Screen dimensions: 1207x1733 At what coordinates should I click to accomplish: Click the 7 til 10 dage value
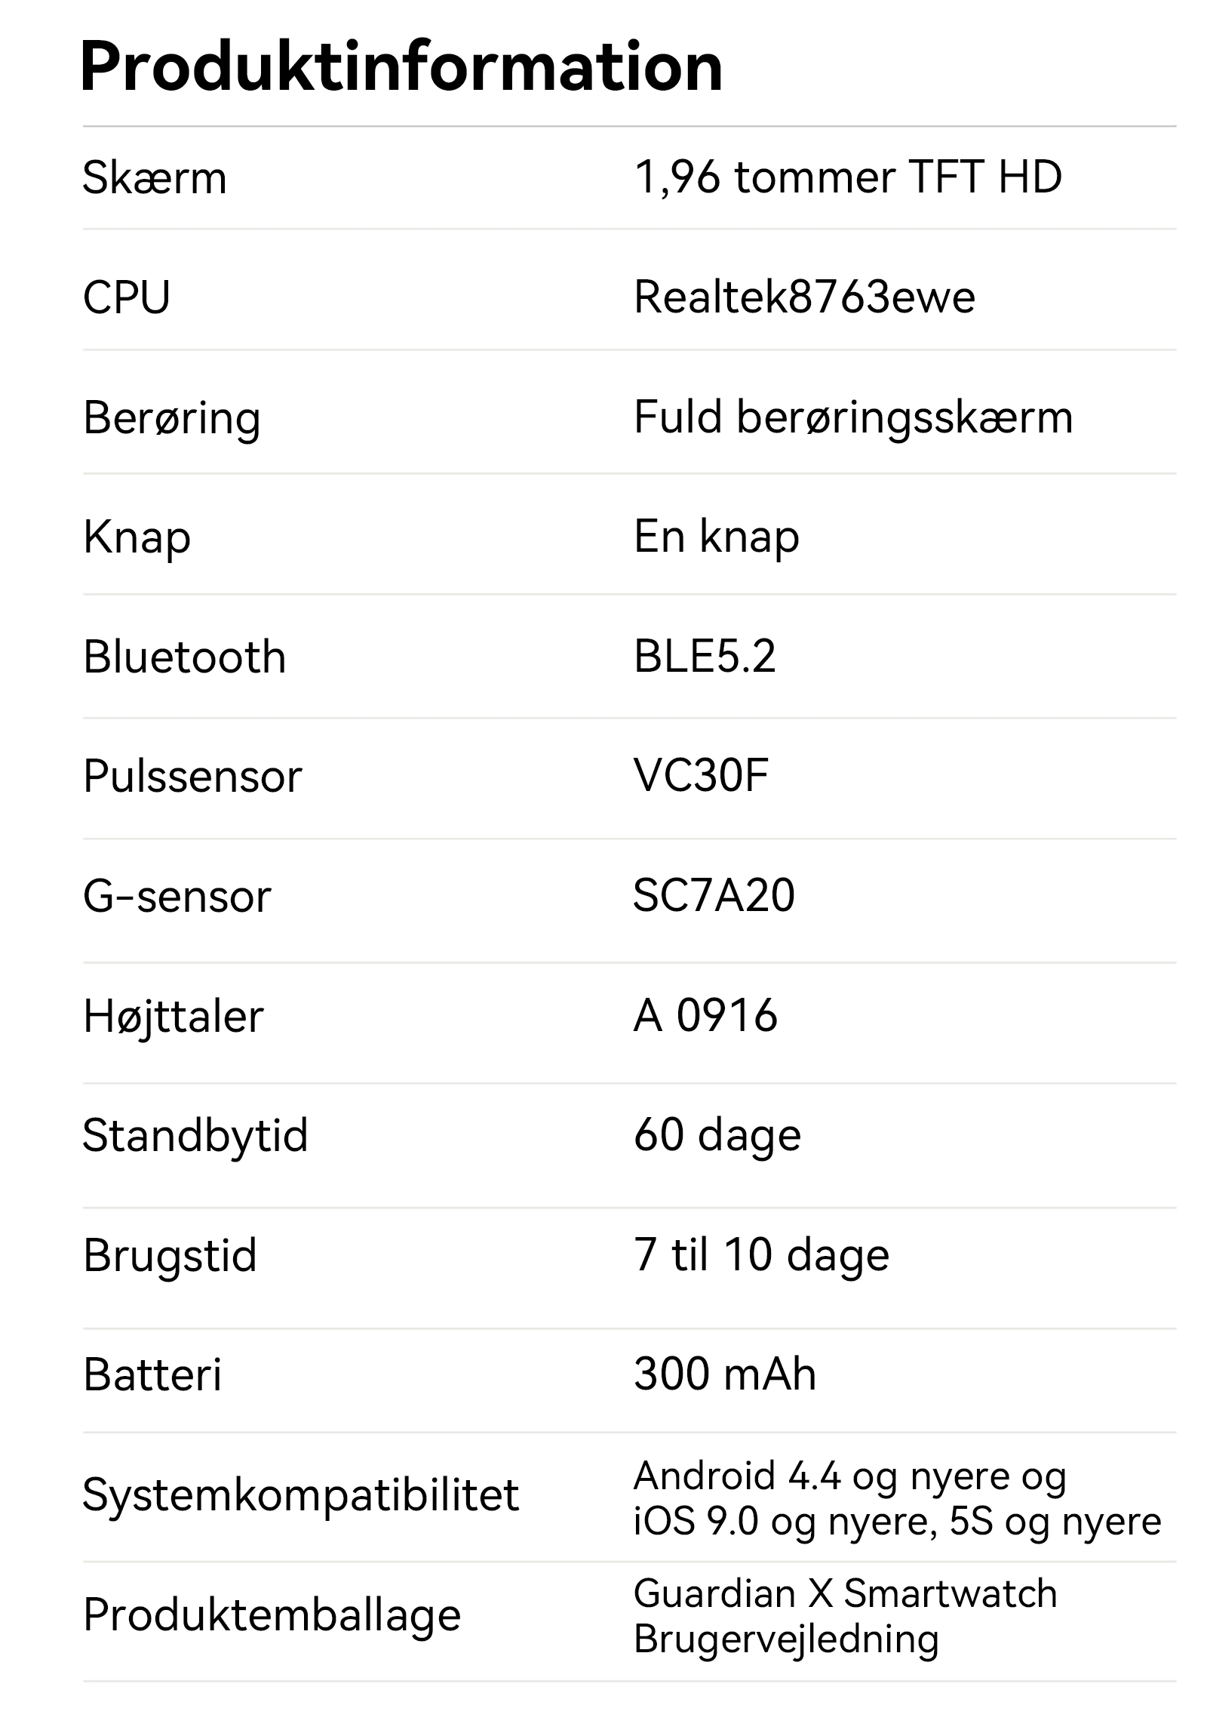point(760,1255)
